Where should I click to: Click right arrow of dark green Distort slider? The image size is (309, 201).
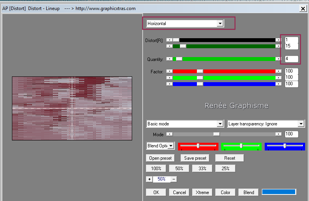click(x=279, y=46)
